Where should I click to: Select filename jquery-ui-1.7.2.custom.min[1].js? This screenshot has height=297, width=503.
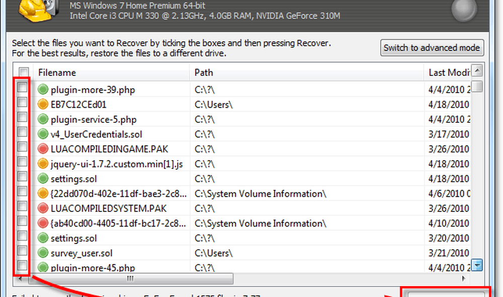coord(117,164)
